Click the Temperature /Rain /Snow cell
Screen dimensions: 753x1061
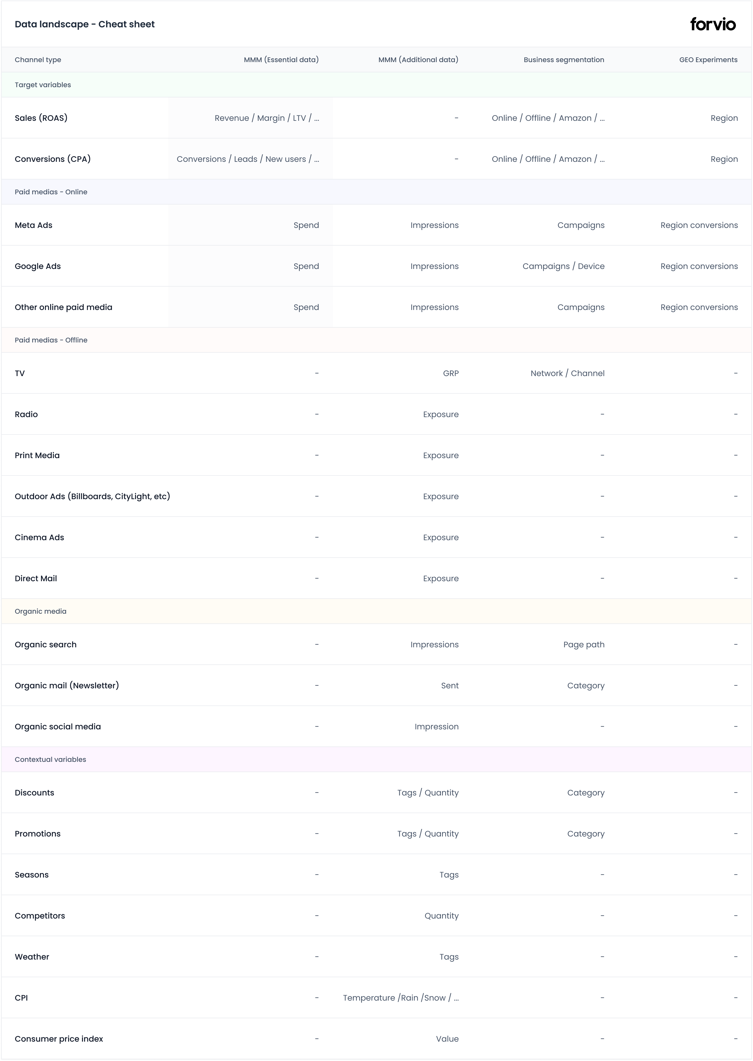[x=401, y=998]
